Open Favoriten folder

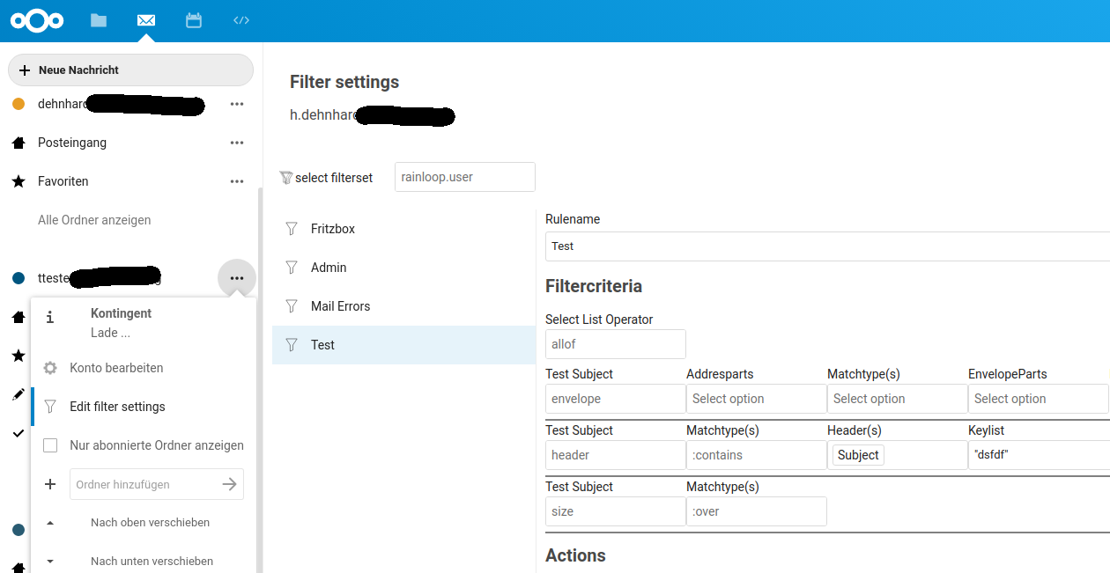pyautogui.click(x=63, y=181)
